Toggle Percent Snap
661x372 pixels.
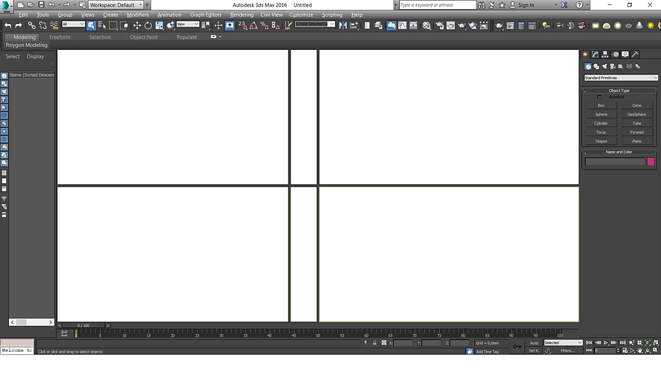point(264,26)
